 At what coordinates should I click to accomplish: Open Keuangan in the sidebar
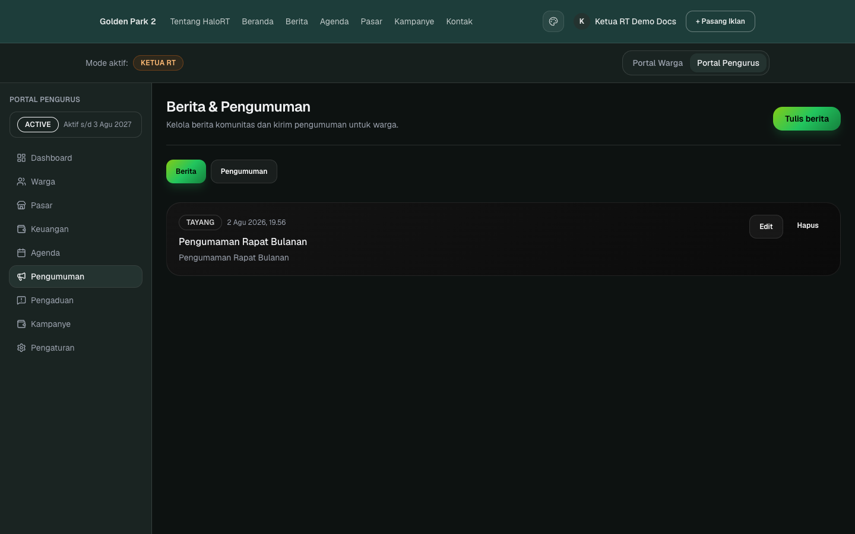75,229
